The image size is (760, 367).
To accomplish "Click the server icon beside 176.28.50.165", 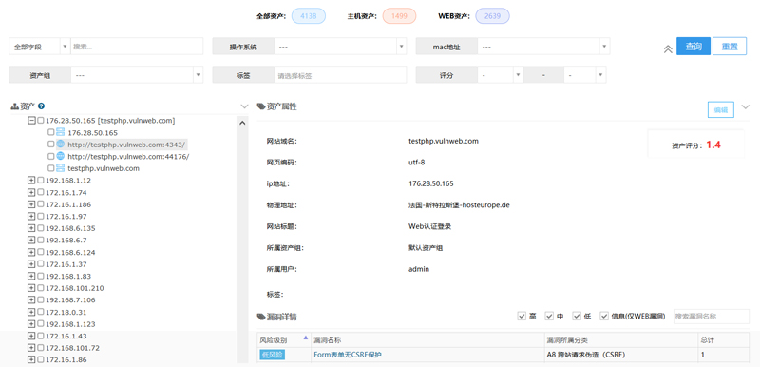I will [x=61, y=132].
